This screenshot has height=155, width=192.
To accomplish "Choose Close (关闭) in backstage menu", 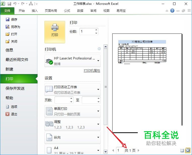I will (x=11, y=41).
